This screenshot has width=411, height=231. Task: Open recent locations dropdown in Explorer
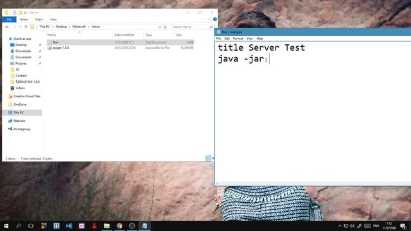coord(21,27)
